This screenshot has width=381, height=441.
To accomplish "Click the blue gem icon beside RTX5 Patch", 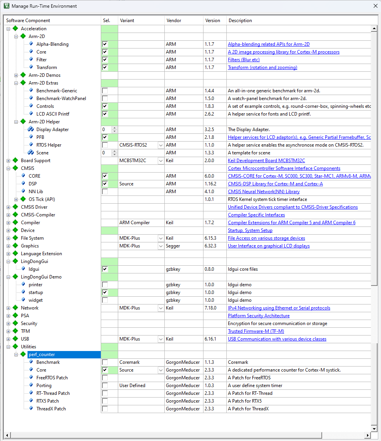I will [x=31, y=401].
